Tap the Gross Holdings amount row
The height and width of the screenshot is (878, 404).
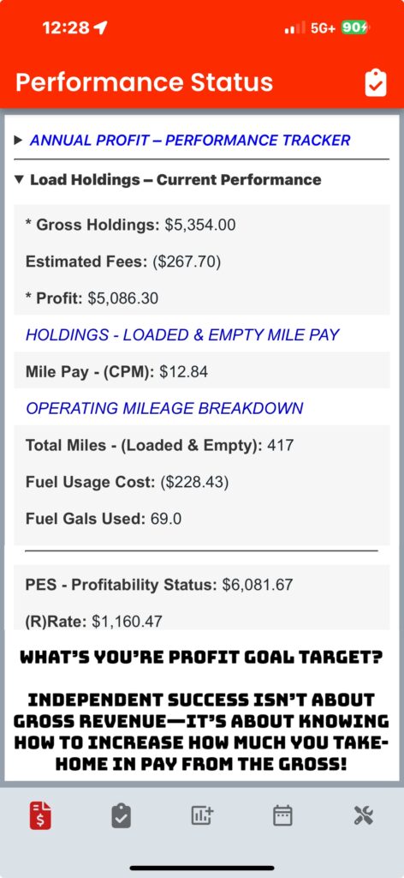(202, 225)
